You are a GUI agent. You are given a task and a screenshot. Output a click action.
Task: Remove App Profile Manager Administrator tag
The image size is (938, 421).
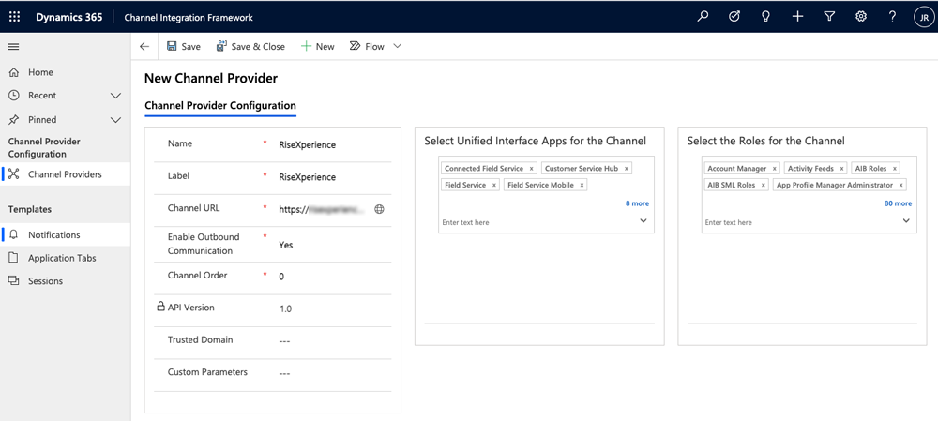900,186
